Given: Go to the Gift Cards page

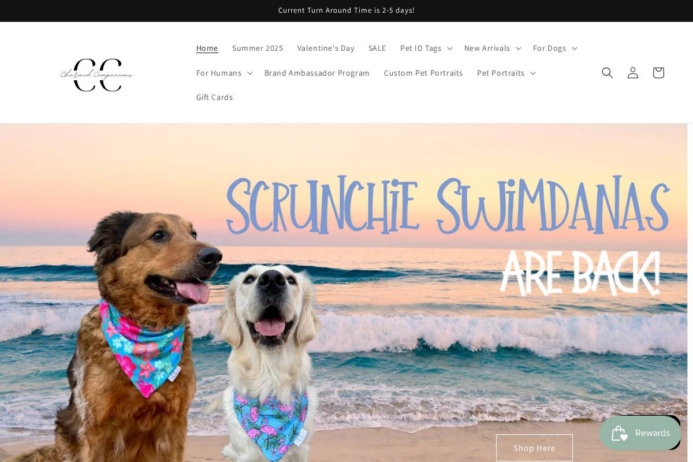Looking at the screenshot, I should pos(215,97).
